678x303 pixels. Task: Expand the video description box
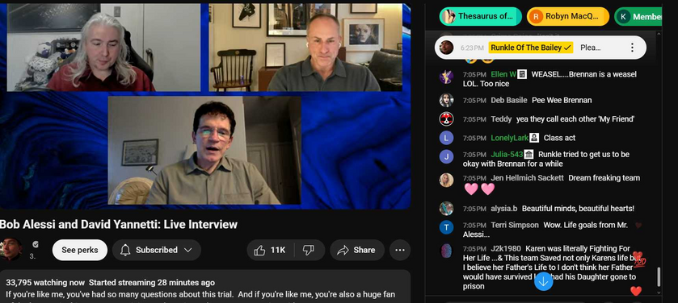point(205,287)
